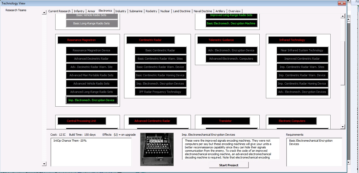Click the Enigma machine thumbnail image
359x173 pixels.
click(x=157, y=149)
